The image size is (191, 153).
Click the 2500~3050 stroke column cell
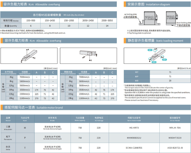[x=107, y=20]
